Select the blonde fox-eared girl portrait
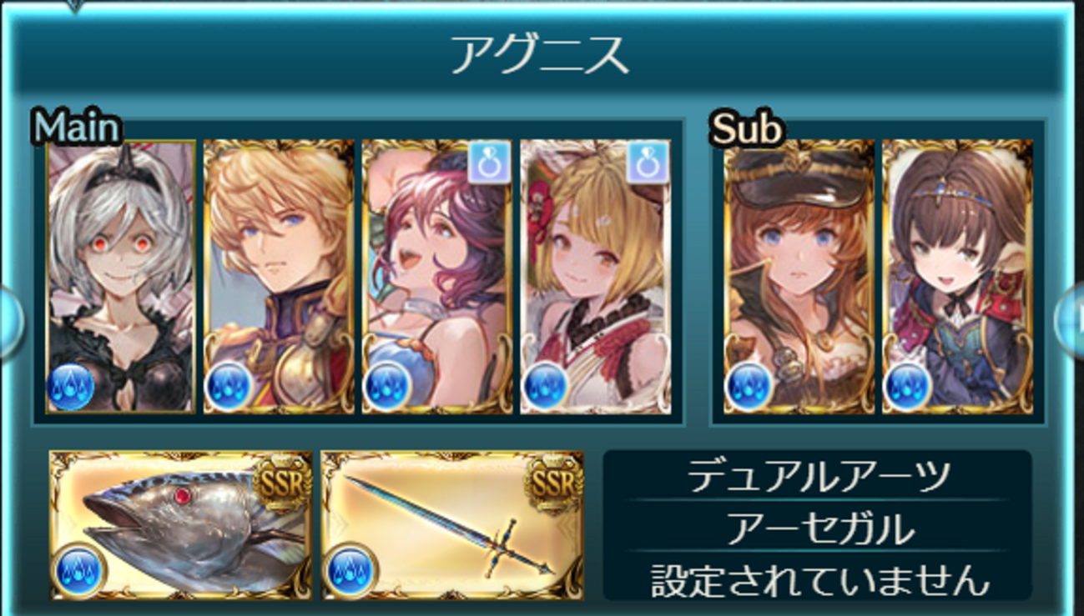This screenshot has width=1084, height=616. (x=596, y=277)
